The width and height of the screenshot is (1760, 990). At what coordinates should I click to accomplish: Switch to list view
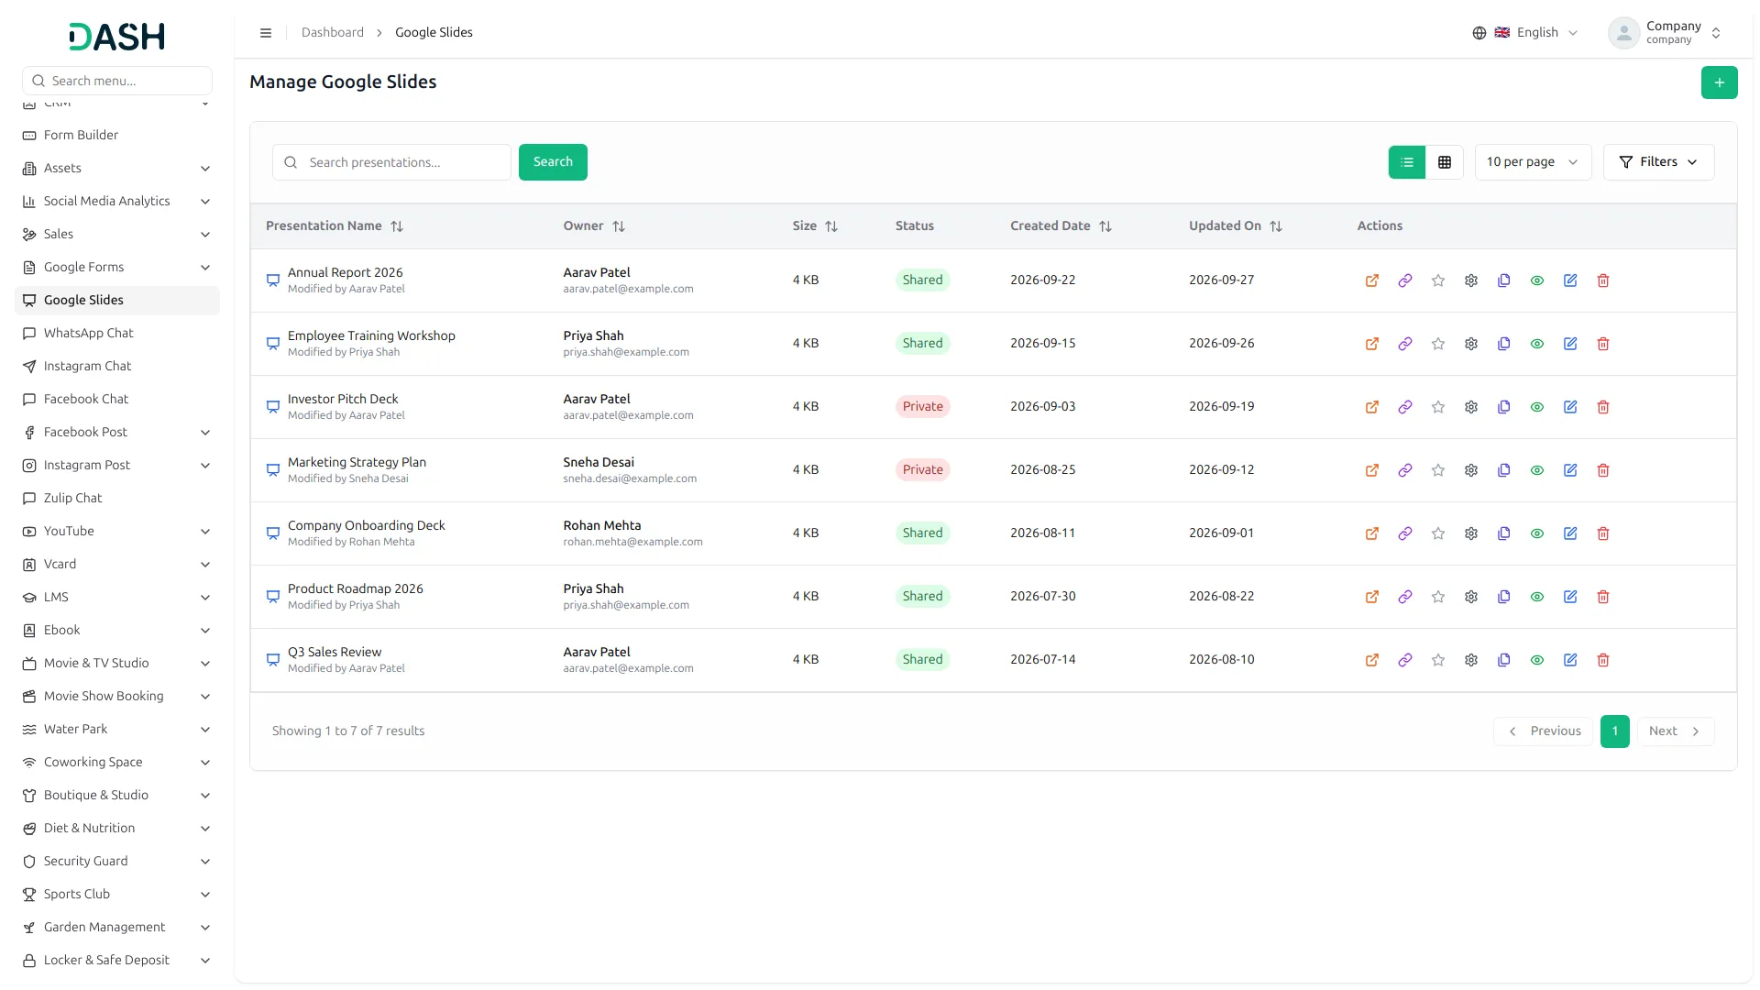(x=1406, y=162)
